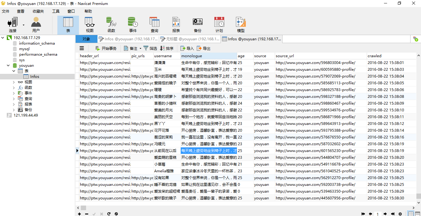Go to the last page arrow
Screen dimensions: 421x216
(393, 214)
